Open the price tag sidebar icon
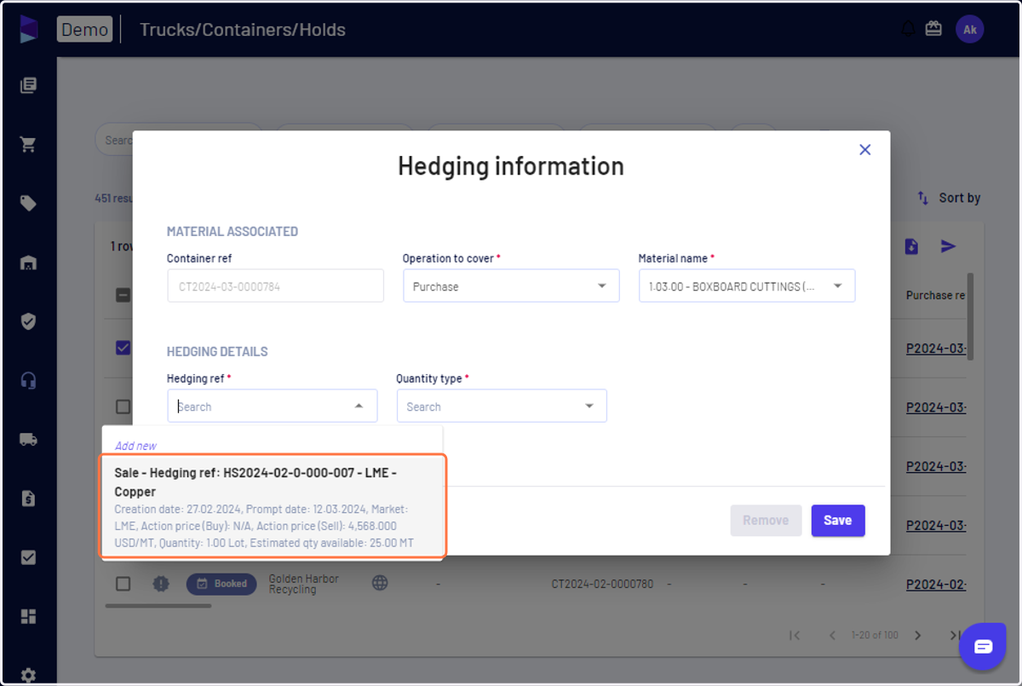Screen dimensions: 1022x686 coord(28,203)
